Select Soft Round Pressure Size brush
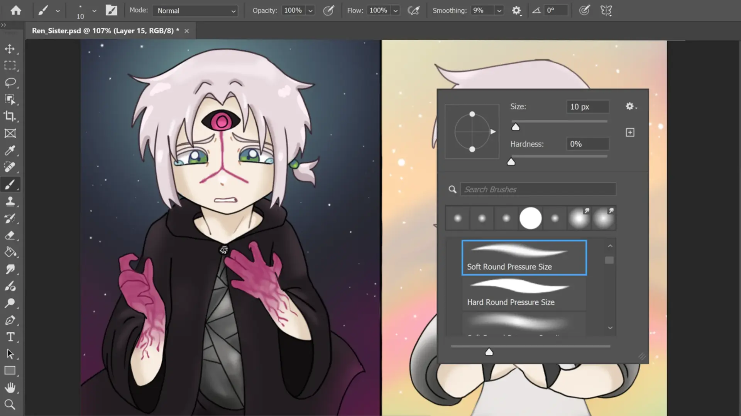The height and width of the screenshot is (416, 741). click(x=524, y=258)
